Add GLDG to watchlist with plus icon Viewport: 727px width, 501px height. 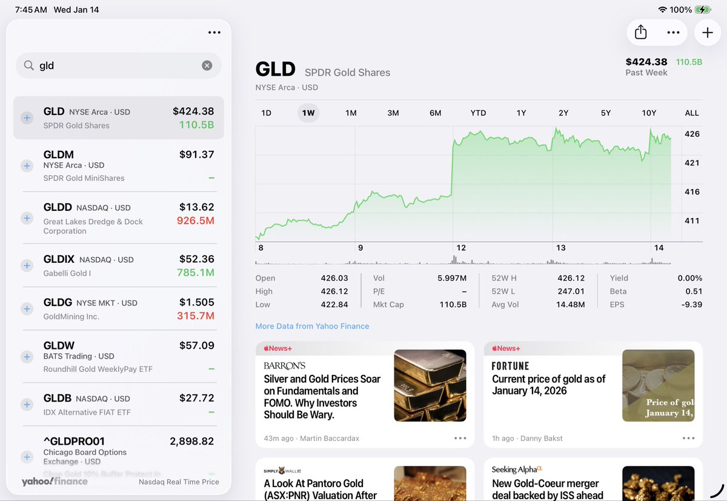click(x=27, y=309)
